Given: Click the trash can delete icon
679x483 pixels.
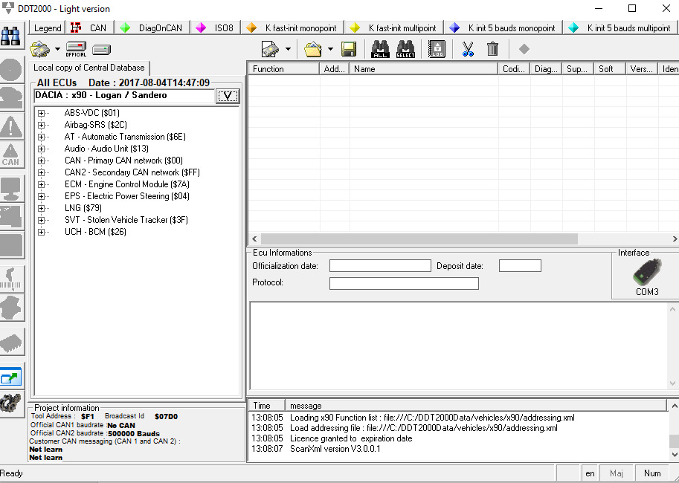Looking at the screenshot, I should 492,49.
